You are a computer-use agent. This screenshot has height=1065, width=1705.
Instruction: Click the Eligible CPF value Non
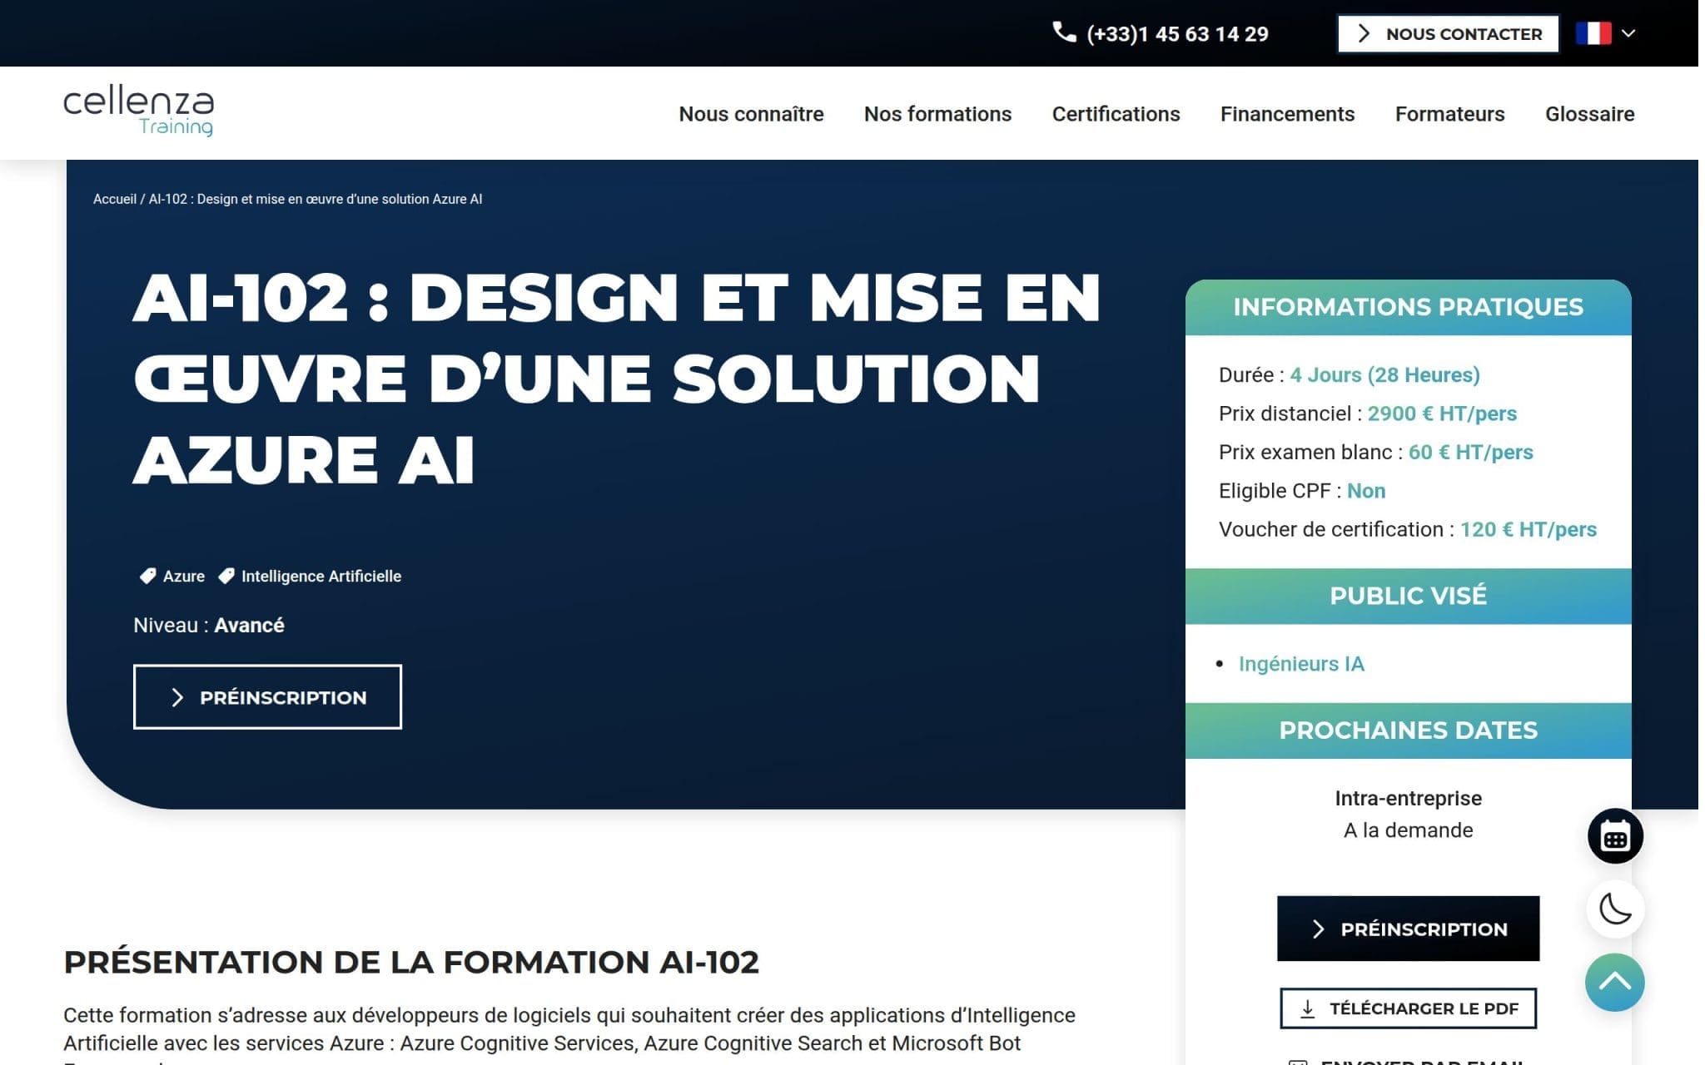coord(1366,491)
